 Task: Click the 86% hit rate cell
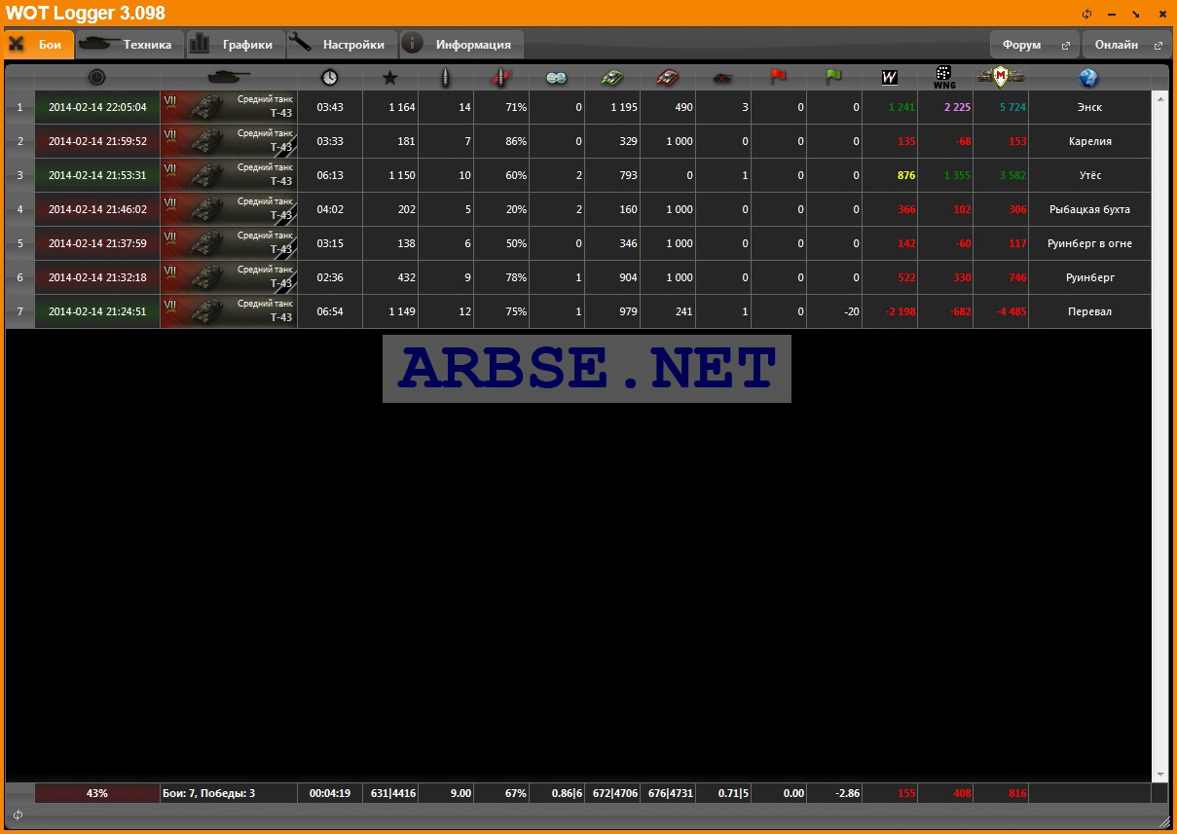click(501, 141)
